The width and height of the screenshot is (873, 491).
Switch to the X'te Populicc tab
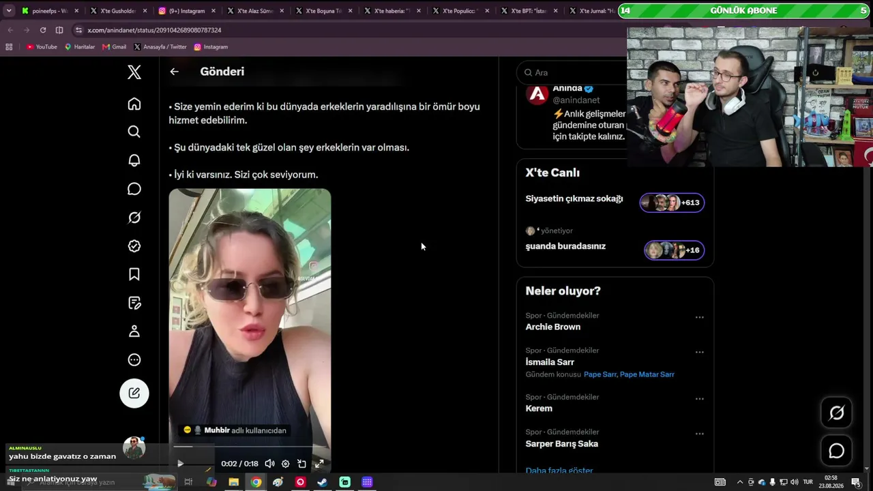point(460,11)
